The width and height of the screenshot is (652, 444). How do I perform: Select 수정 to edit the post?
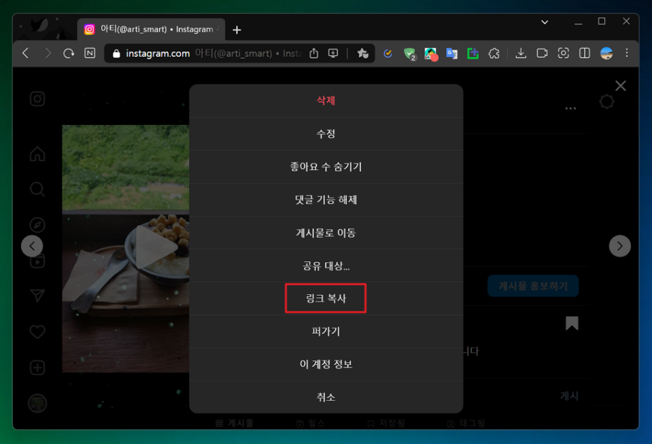point(326,134)
